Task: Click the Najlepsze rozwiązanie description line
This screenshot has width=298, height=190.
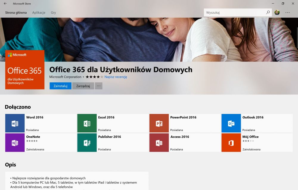Action: click(x=48, y=178)
